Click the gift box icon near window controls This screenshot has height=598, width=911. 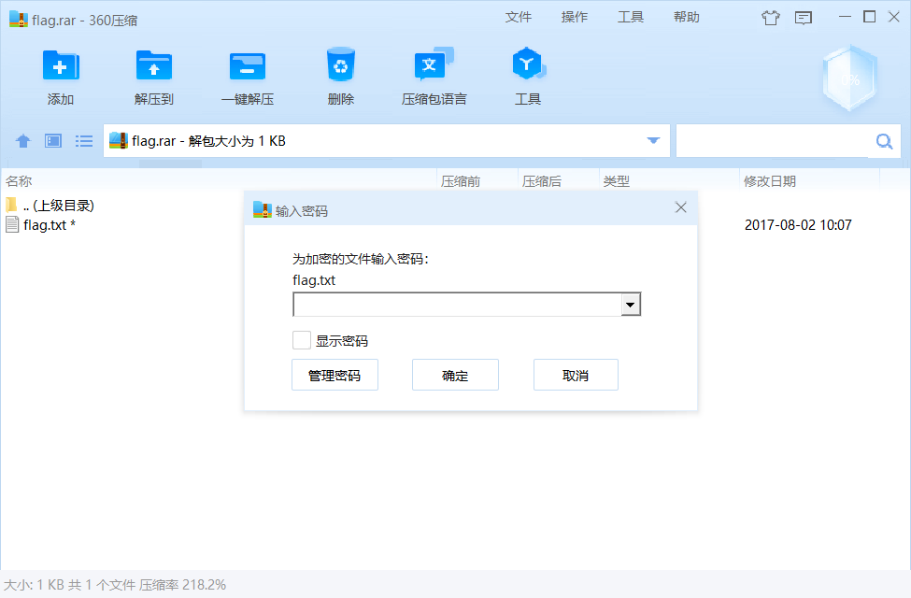(x=770, y=17)
